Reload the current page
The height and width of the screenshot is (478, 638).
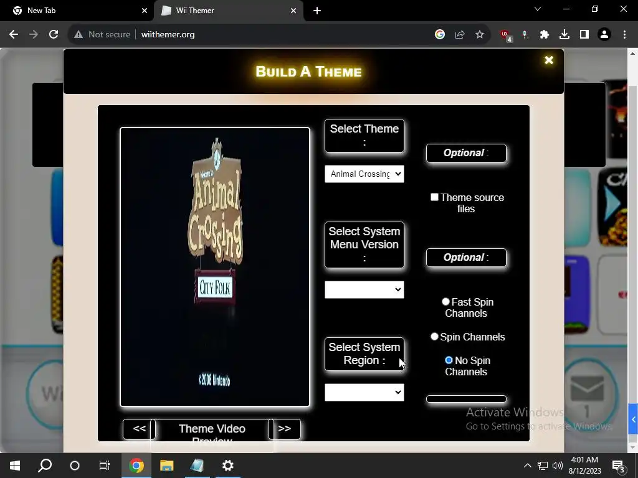click(54, 35)
